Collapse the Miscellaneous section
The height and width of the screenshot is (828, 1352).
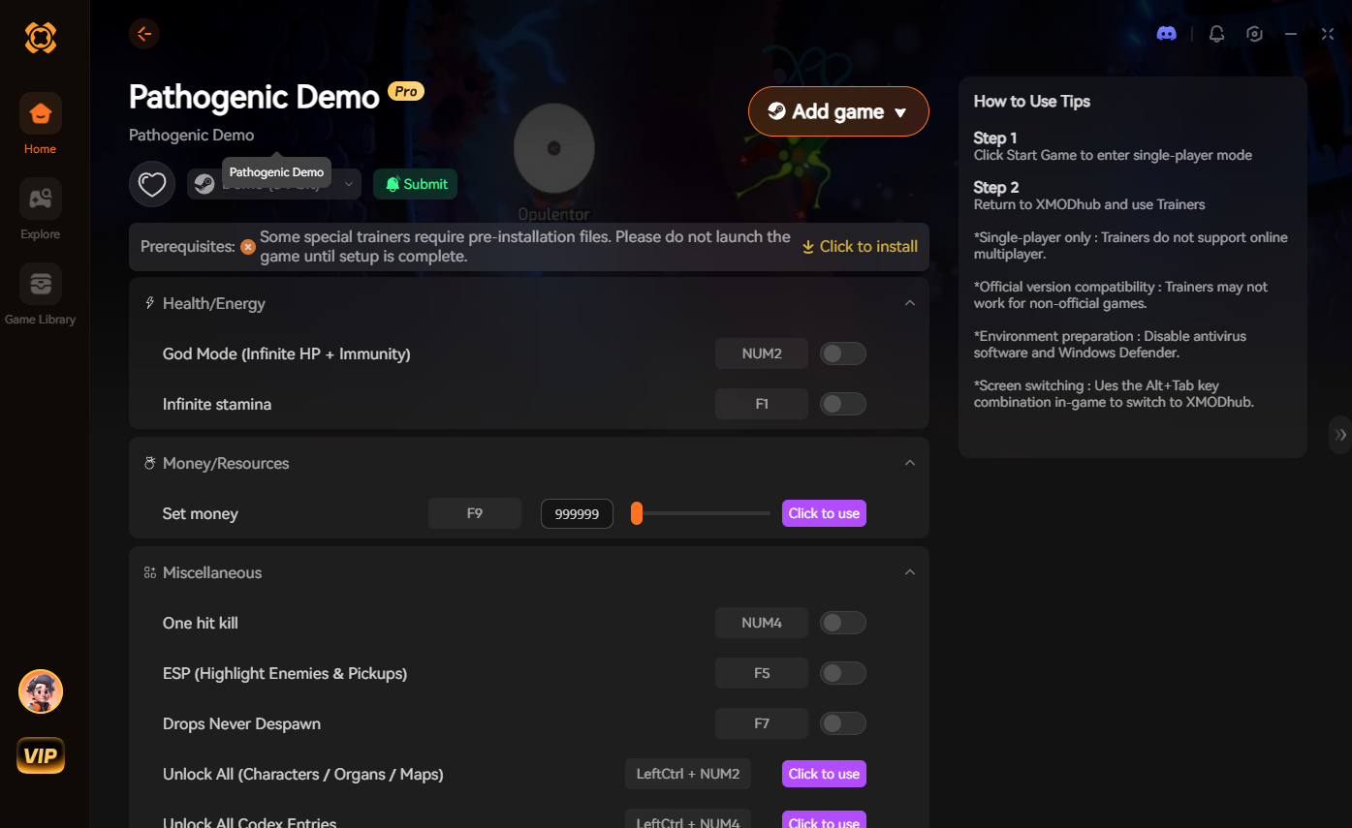pyautogui.click(x=910, y=572)
